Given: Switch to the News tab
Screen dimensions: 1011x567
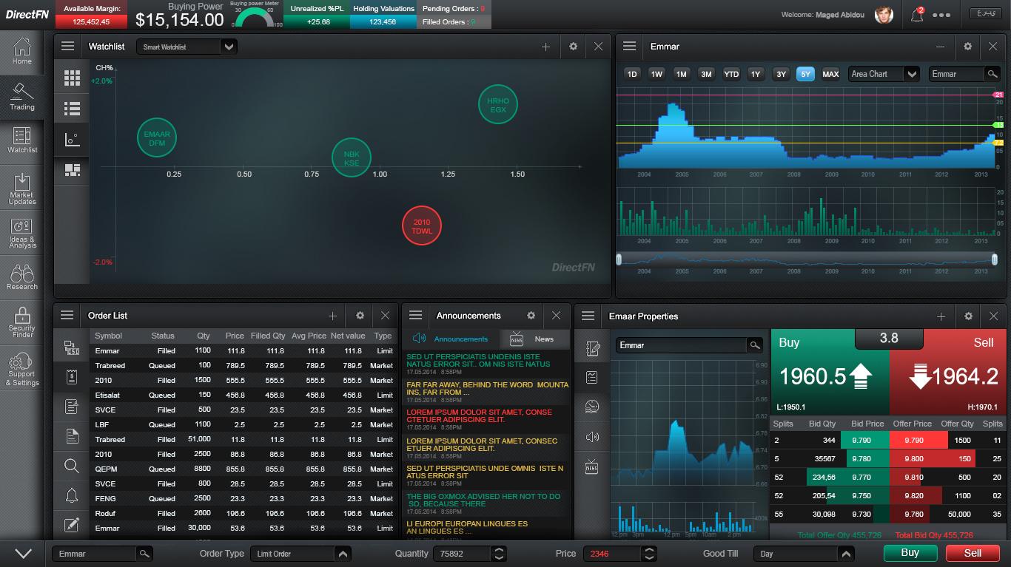Looking at the screenshot, I should (x=534, y=339).
